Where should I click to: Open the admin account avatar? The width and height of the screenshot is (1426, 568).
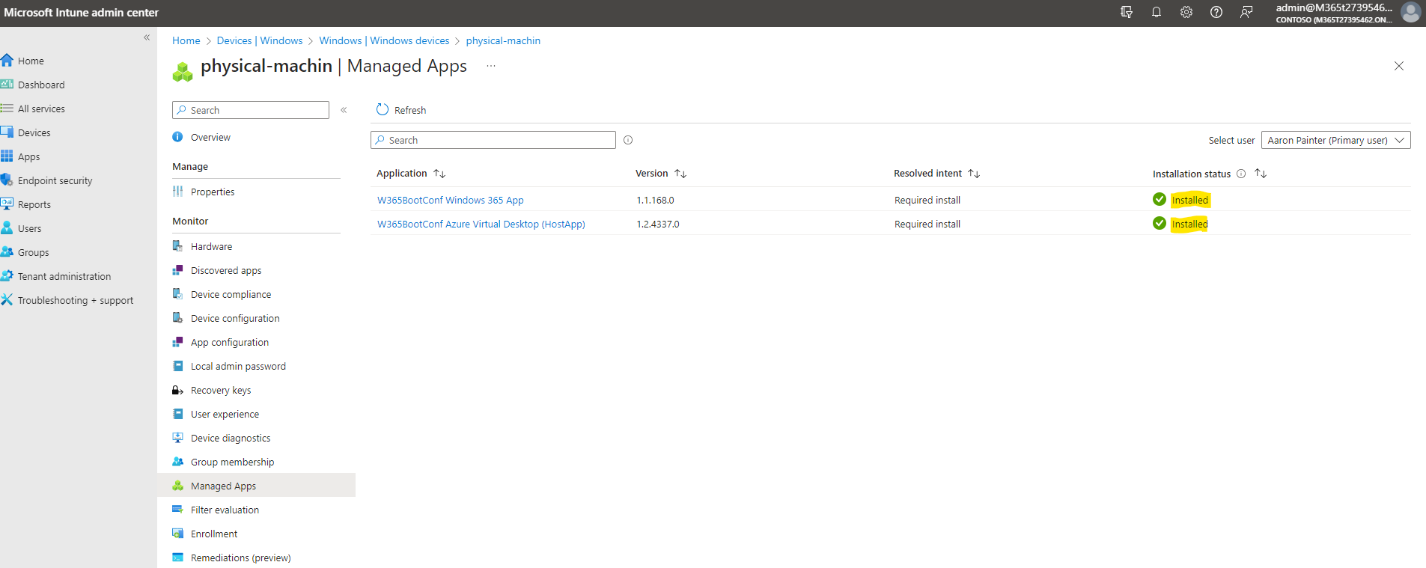pyautogui.click(x=1410, y=12)
